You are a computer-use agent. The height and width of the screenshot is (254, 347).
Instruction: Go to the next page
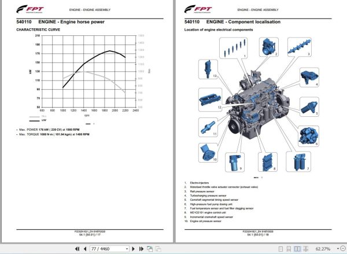[x=133, y=249]
